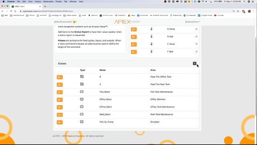Select the Office Skimmer alias text
The width and height of the screenshot is (257, 145).
point(158,99)
